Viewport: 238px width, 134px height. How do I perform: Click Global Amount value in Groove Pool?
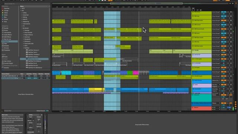(47, 111)
